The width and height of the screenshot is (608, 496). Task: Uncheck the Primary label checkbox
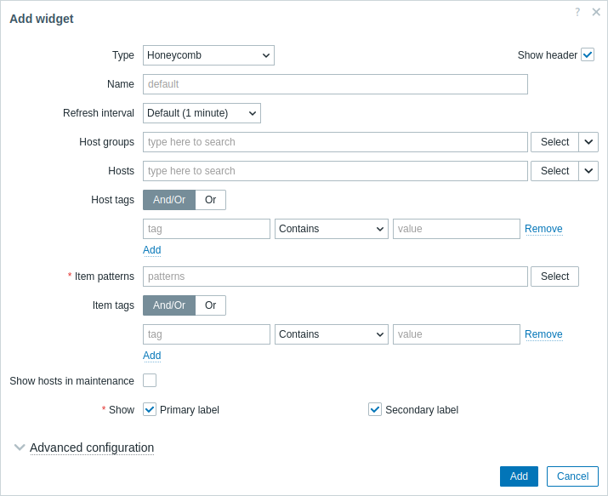(x=150, y=409)
